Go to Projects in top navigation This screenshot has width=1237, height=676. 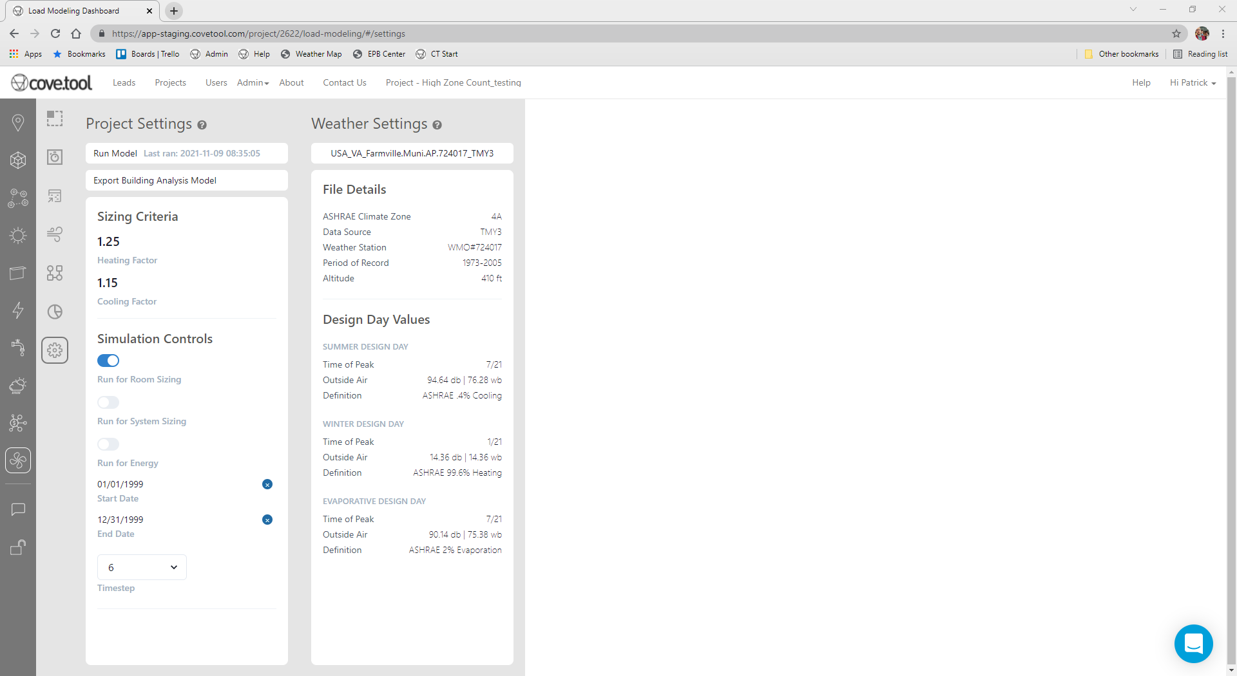click(x=170, y=82)
